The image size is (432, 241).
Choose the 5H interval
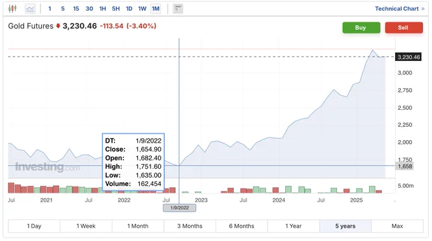click(x=116, y=9)
